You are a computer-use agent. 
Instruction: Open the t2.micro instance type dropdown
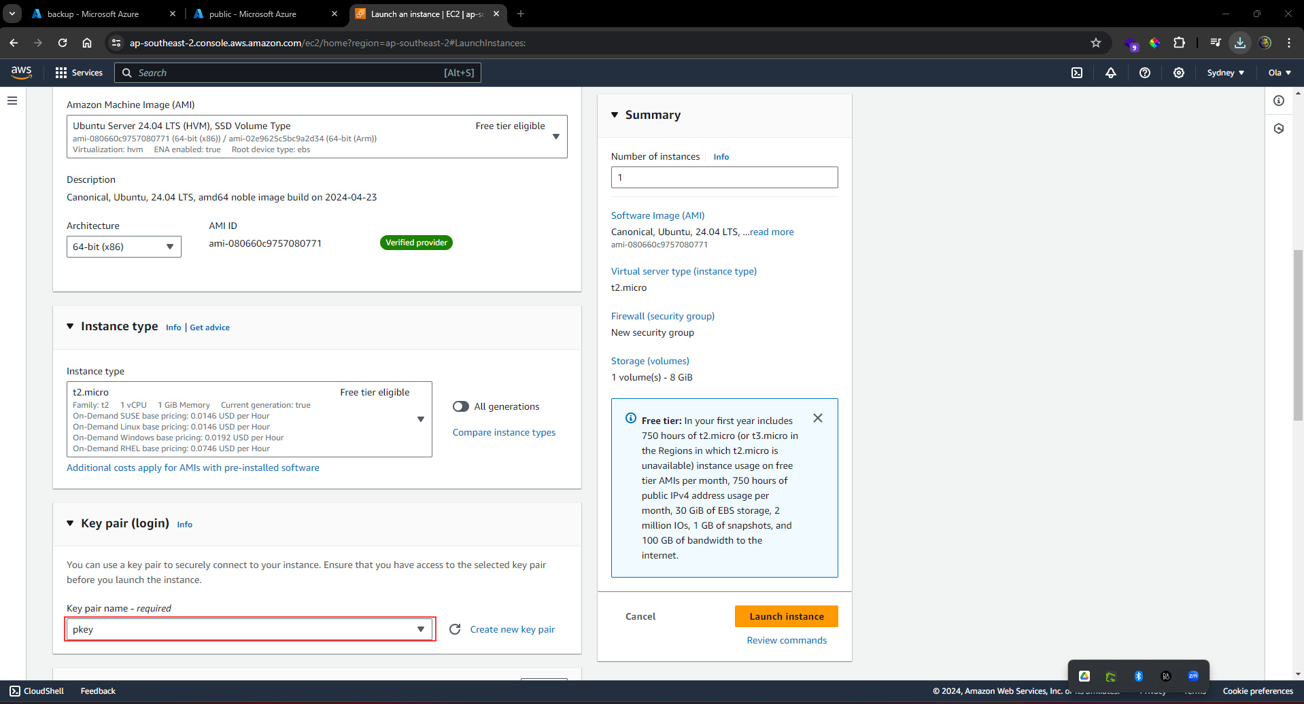pyautogui.click(x=250, y=419)
